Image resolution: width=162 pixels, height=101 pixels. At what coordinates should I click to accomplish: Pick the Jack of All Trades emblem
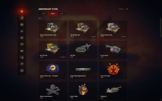tap(113, 70)
